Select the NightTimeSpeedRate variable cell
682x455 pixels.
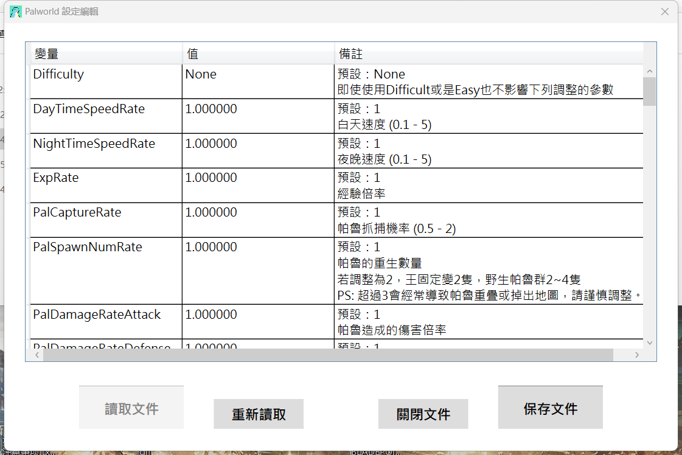click(106, 151)
